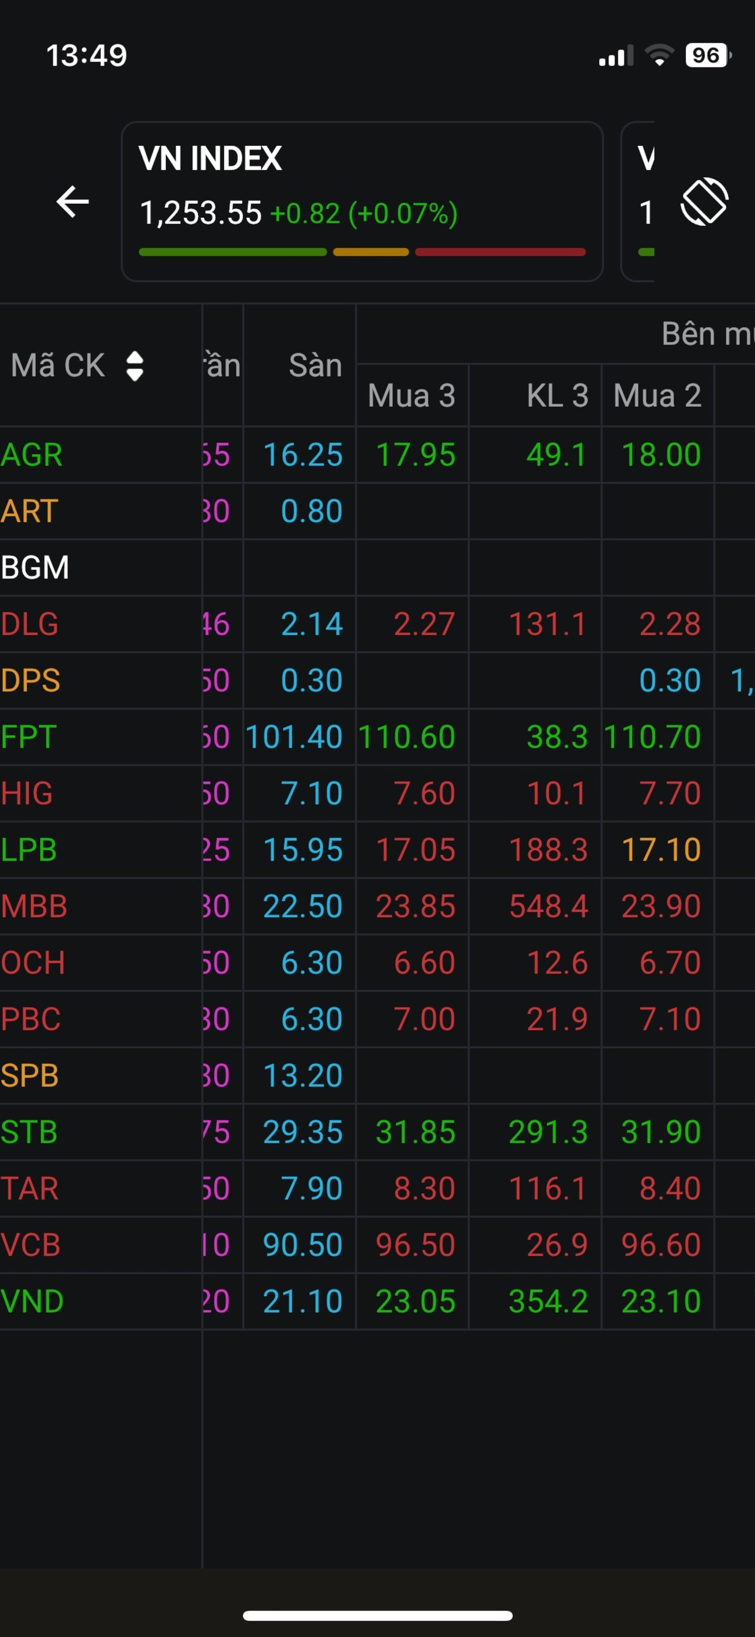Tap red decliners bar in VN INDEX
Image resolution: width=755 pixels, height=1637 pixels.
tap(500, 252)
